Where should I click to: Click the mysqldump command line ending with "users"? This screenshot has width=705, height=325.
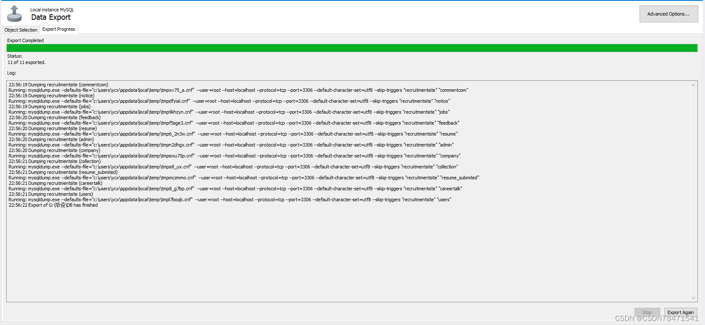point(230,200)
